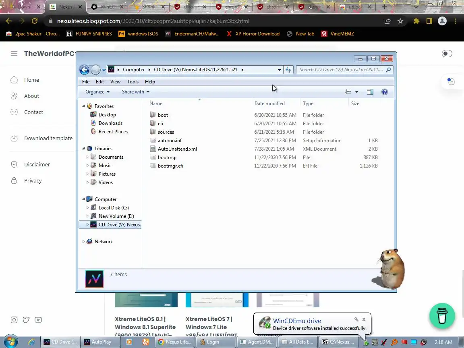Open Instagram icon on the webpage

coord(14,320)
